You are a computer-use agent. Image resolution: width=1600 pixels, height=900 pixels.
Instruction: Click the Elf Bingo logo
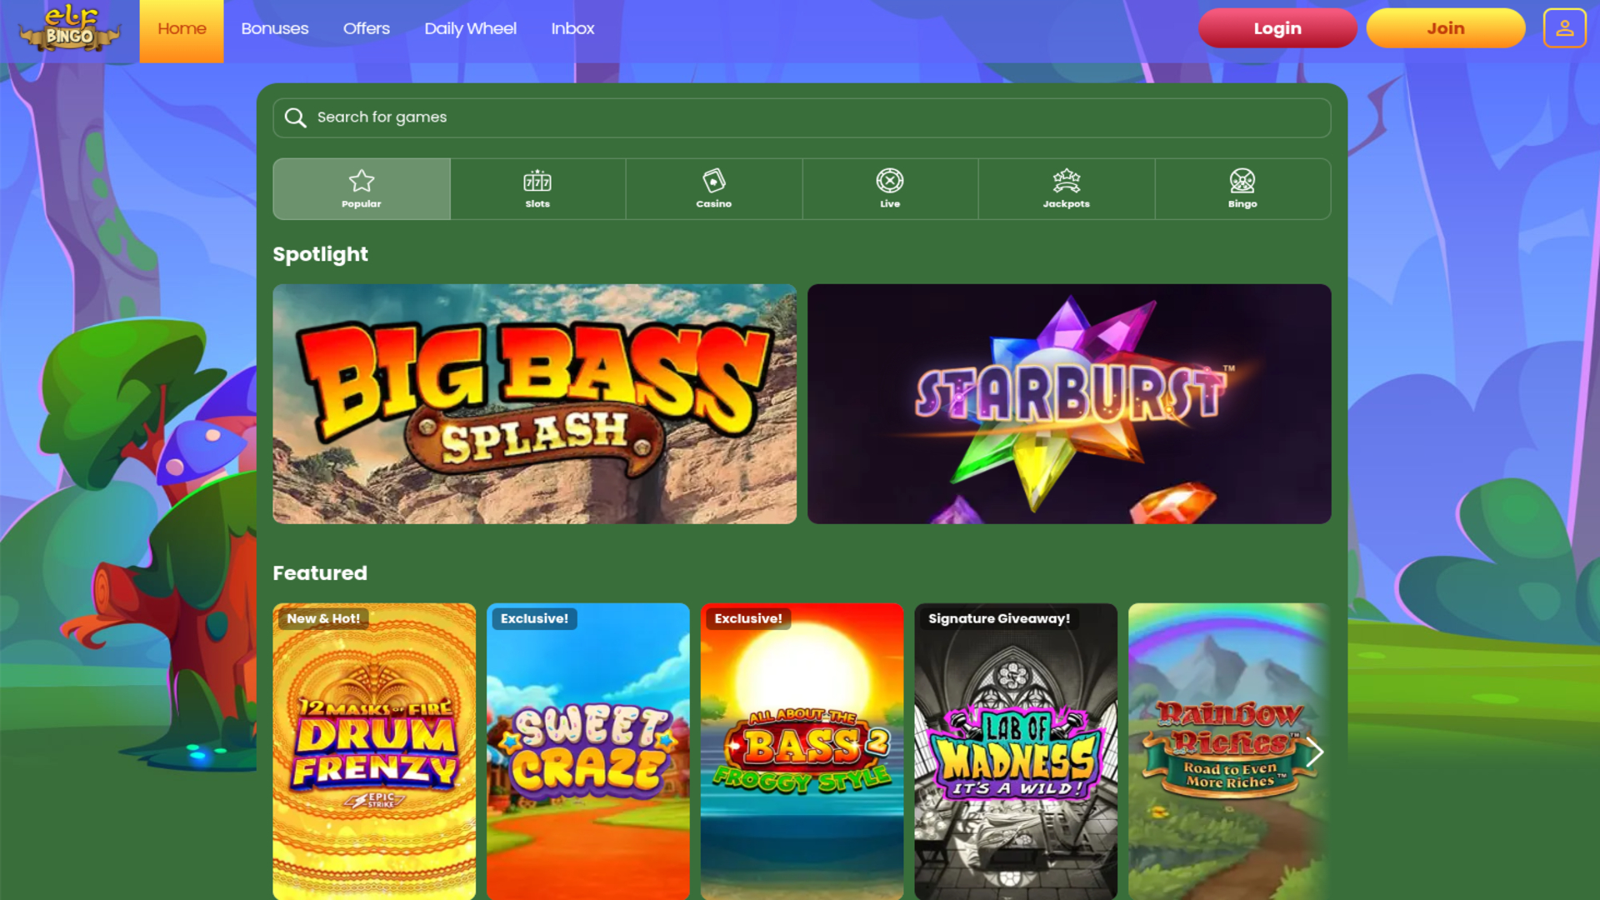(x=68, y=30)
